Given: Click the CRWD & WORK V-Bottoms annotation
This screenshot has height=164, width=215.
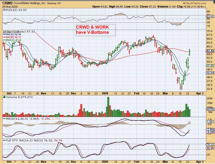Looking at the screenshot, I should pos(96,30).
